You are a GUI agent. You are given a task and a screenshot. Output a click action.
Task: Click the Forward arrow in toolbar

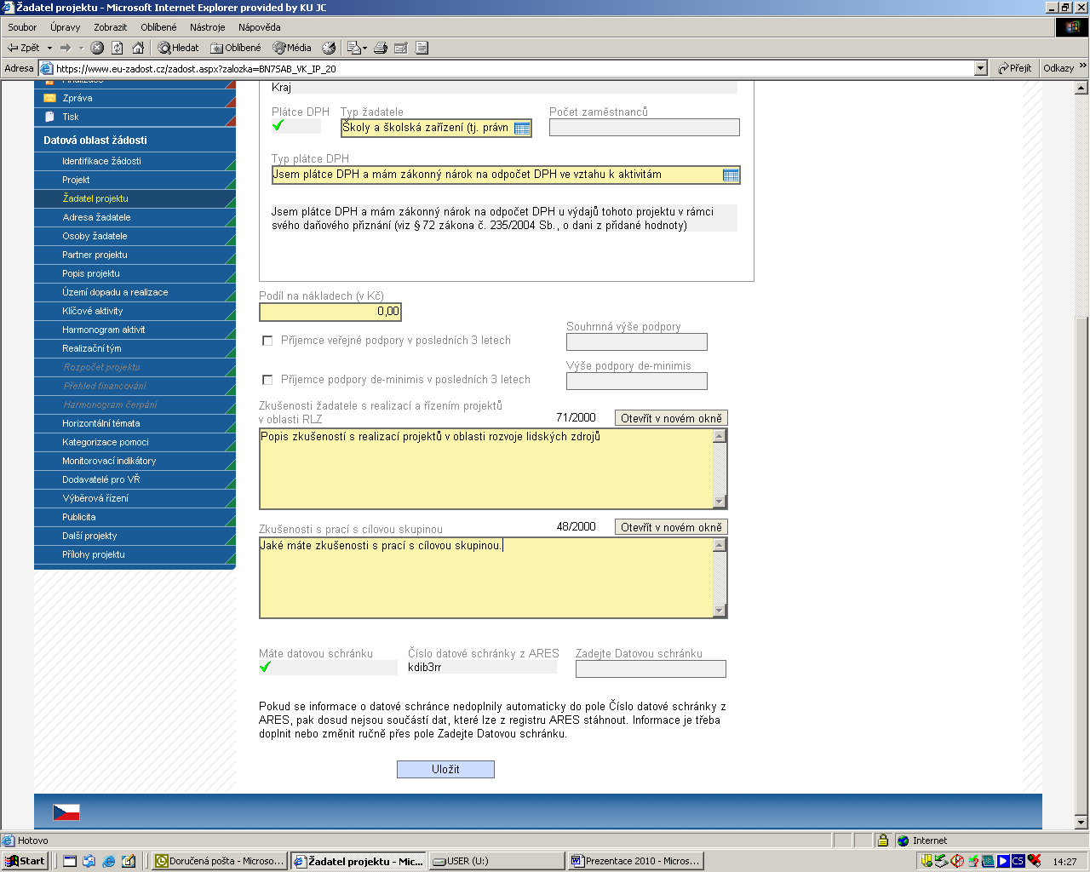click(66, 48)
